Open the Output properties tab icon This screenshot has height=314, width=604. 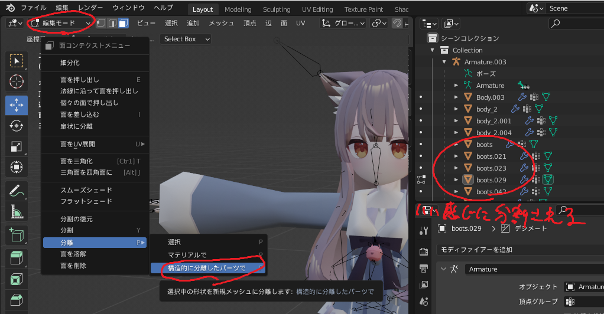pos(424,268)
